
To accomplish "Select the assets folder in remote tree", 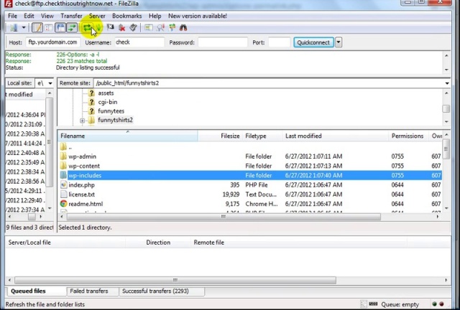I will pos(106,93).
